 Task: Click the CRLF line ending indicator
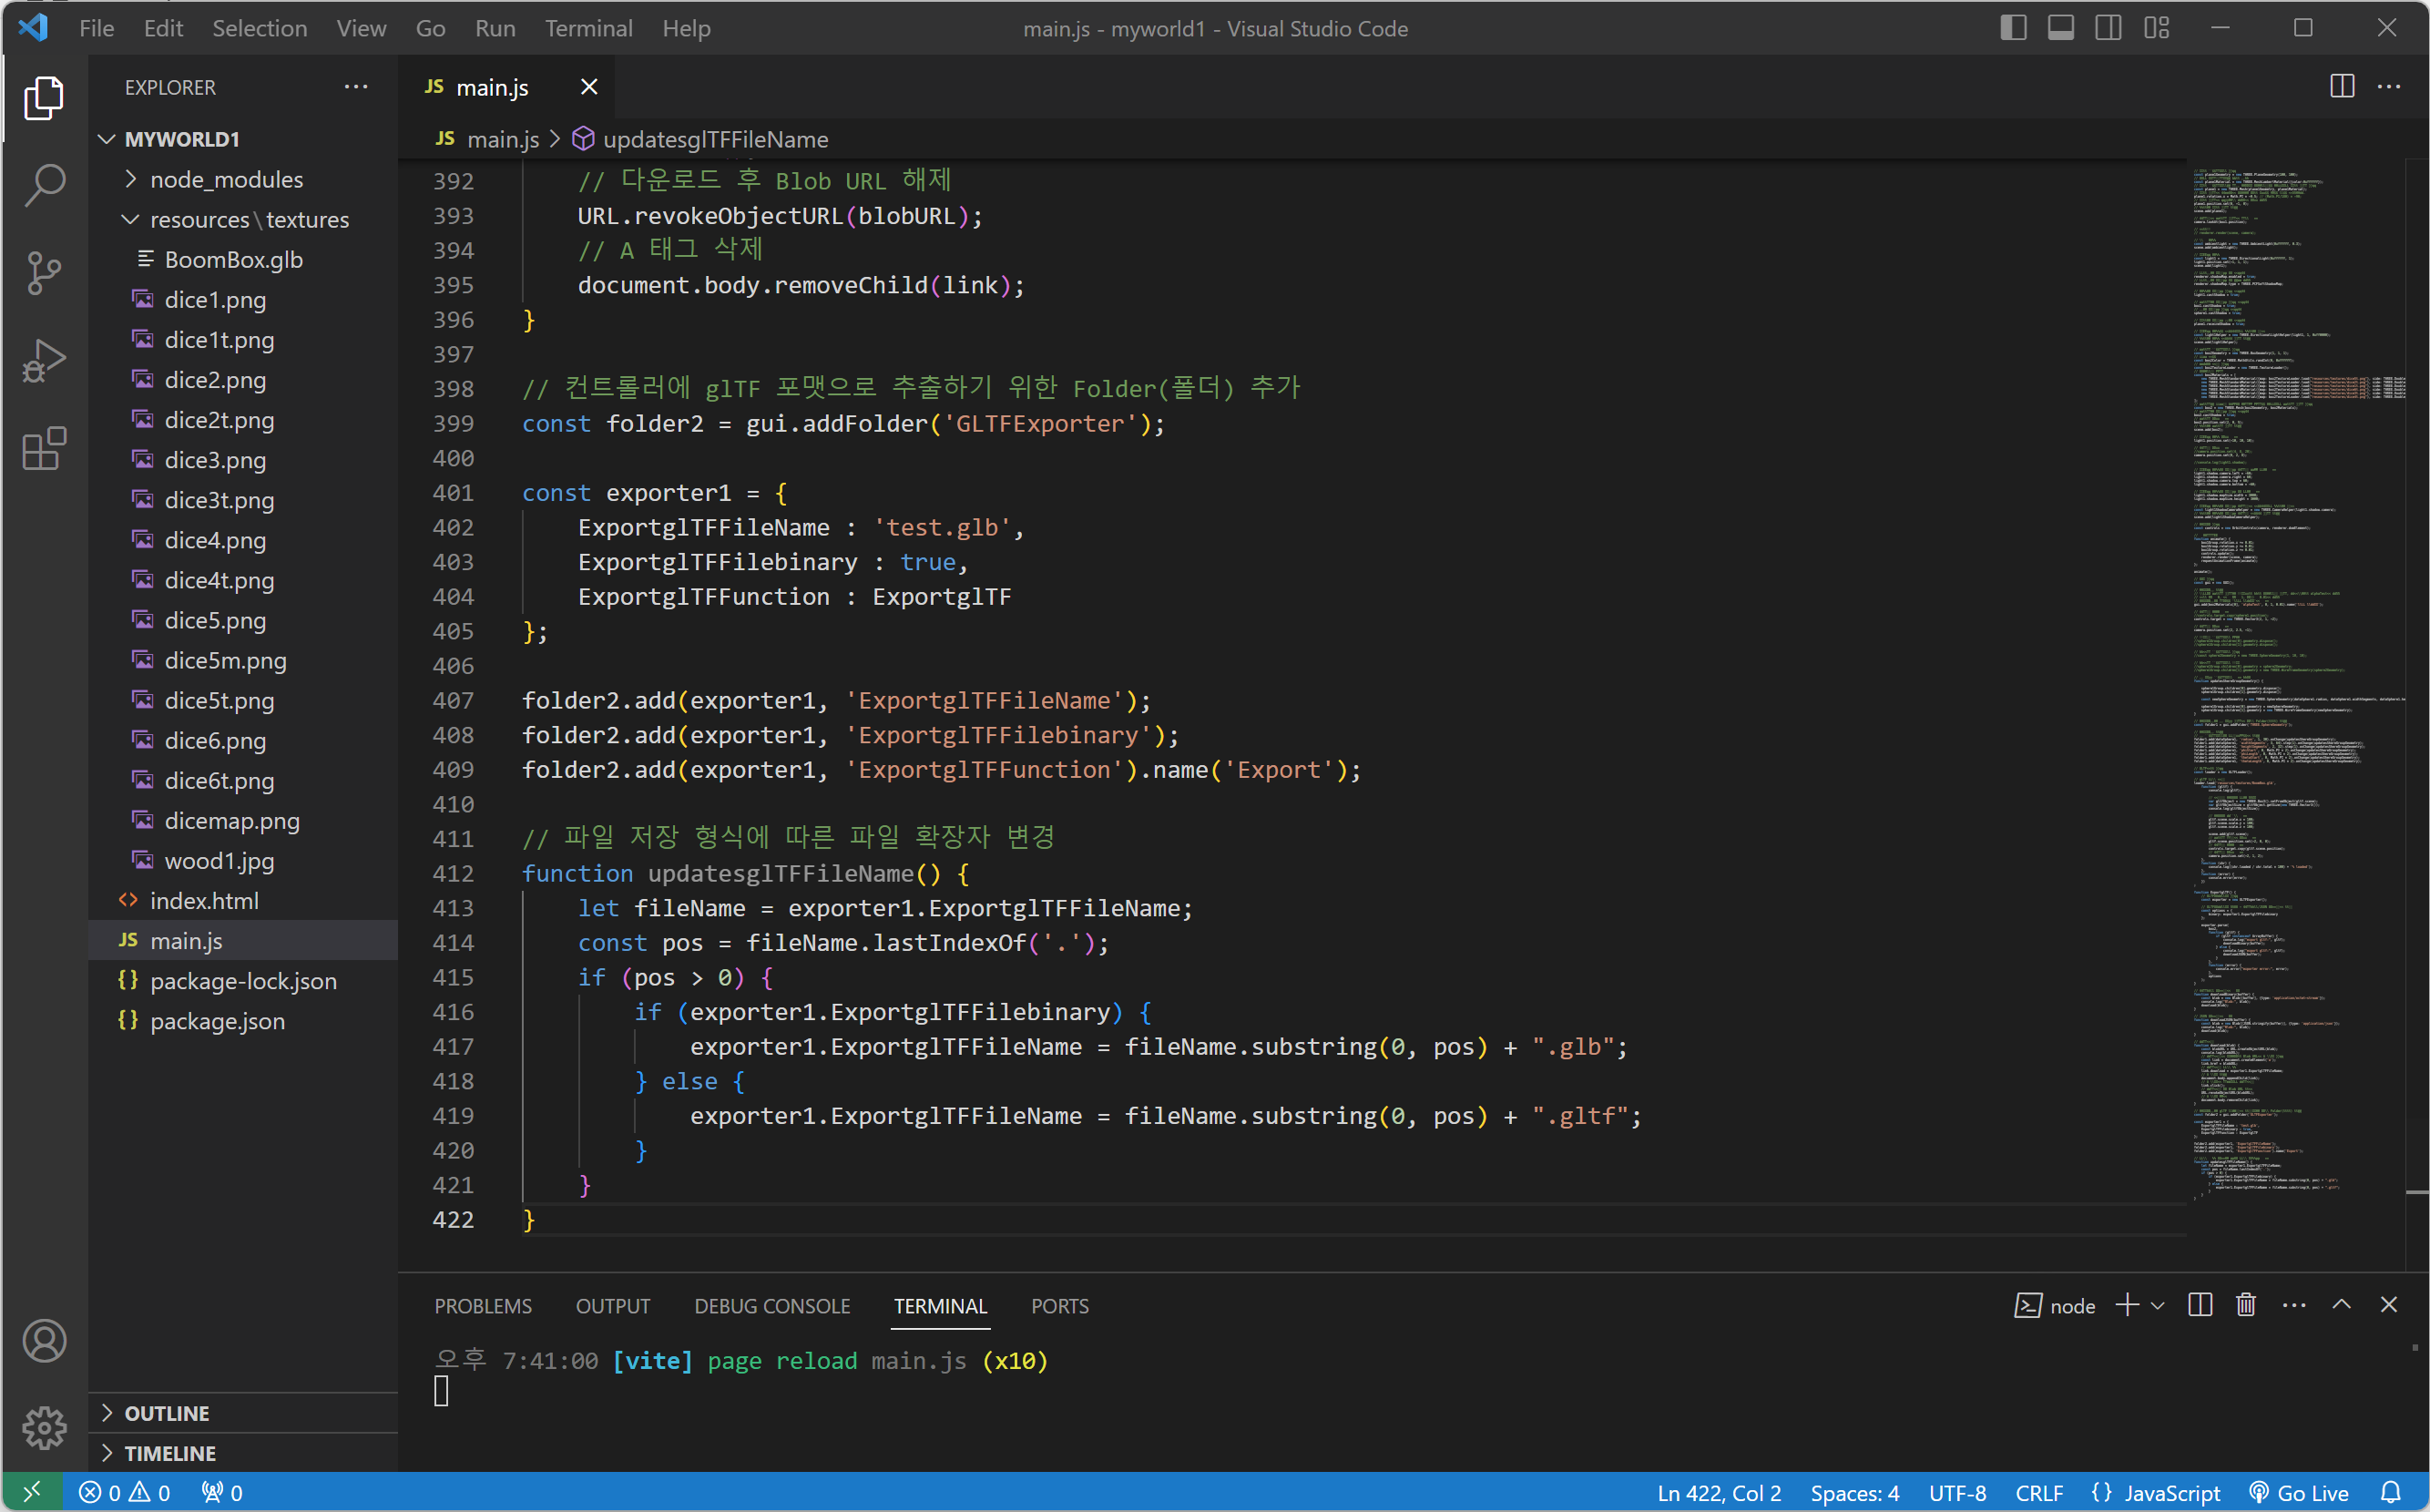2038,1492
